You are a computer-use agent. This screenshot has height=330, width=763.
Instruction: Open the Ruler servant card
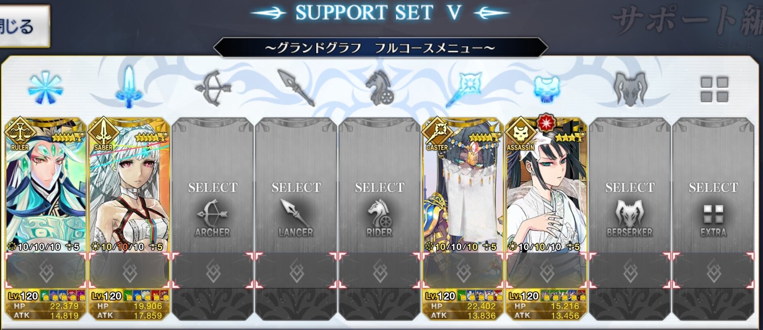[x=46, y=184]
